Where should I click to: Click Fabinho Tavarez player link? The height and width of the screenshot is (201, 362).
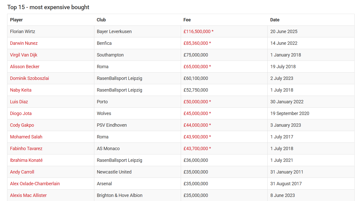(x=26, y=149)
